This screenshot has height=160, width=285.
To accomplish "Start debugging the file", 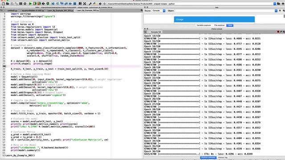I will pos(53,4).
